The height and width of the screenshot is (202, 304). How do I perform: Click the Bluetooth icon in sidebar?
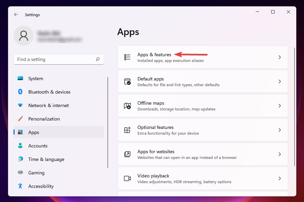(20, 92)
